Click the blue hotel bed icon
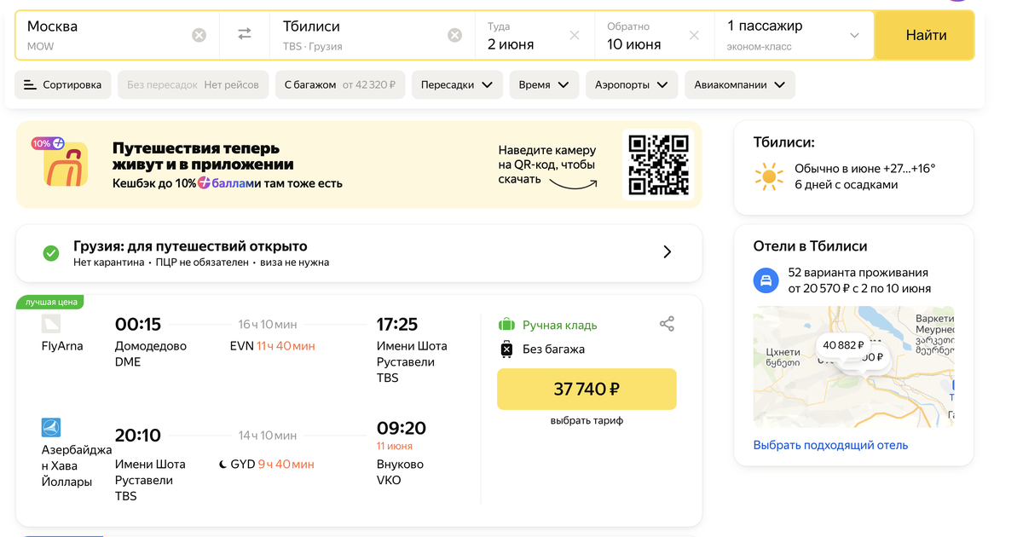Screen dimensions: 1023x537 click(766, 280)
